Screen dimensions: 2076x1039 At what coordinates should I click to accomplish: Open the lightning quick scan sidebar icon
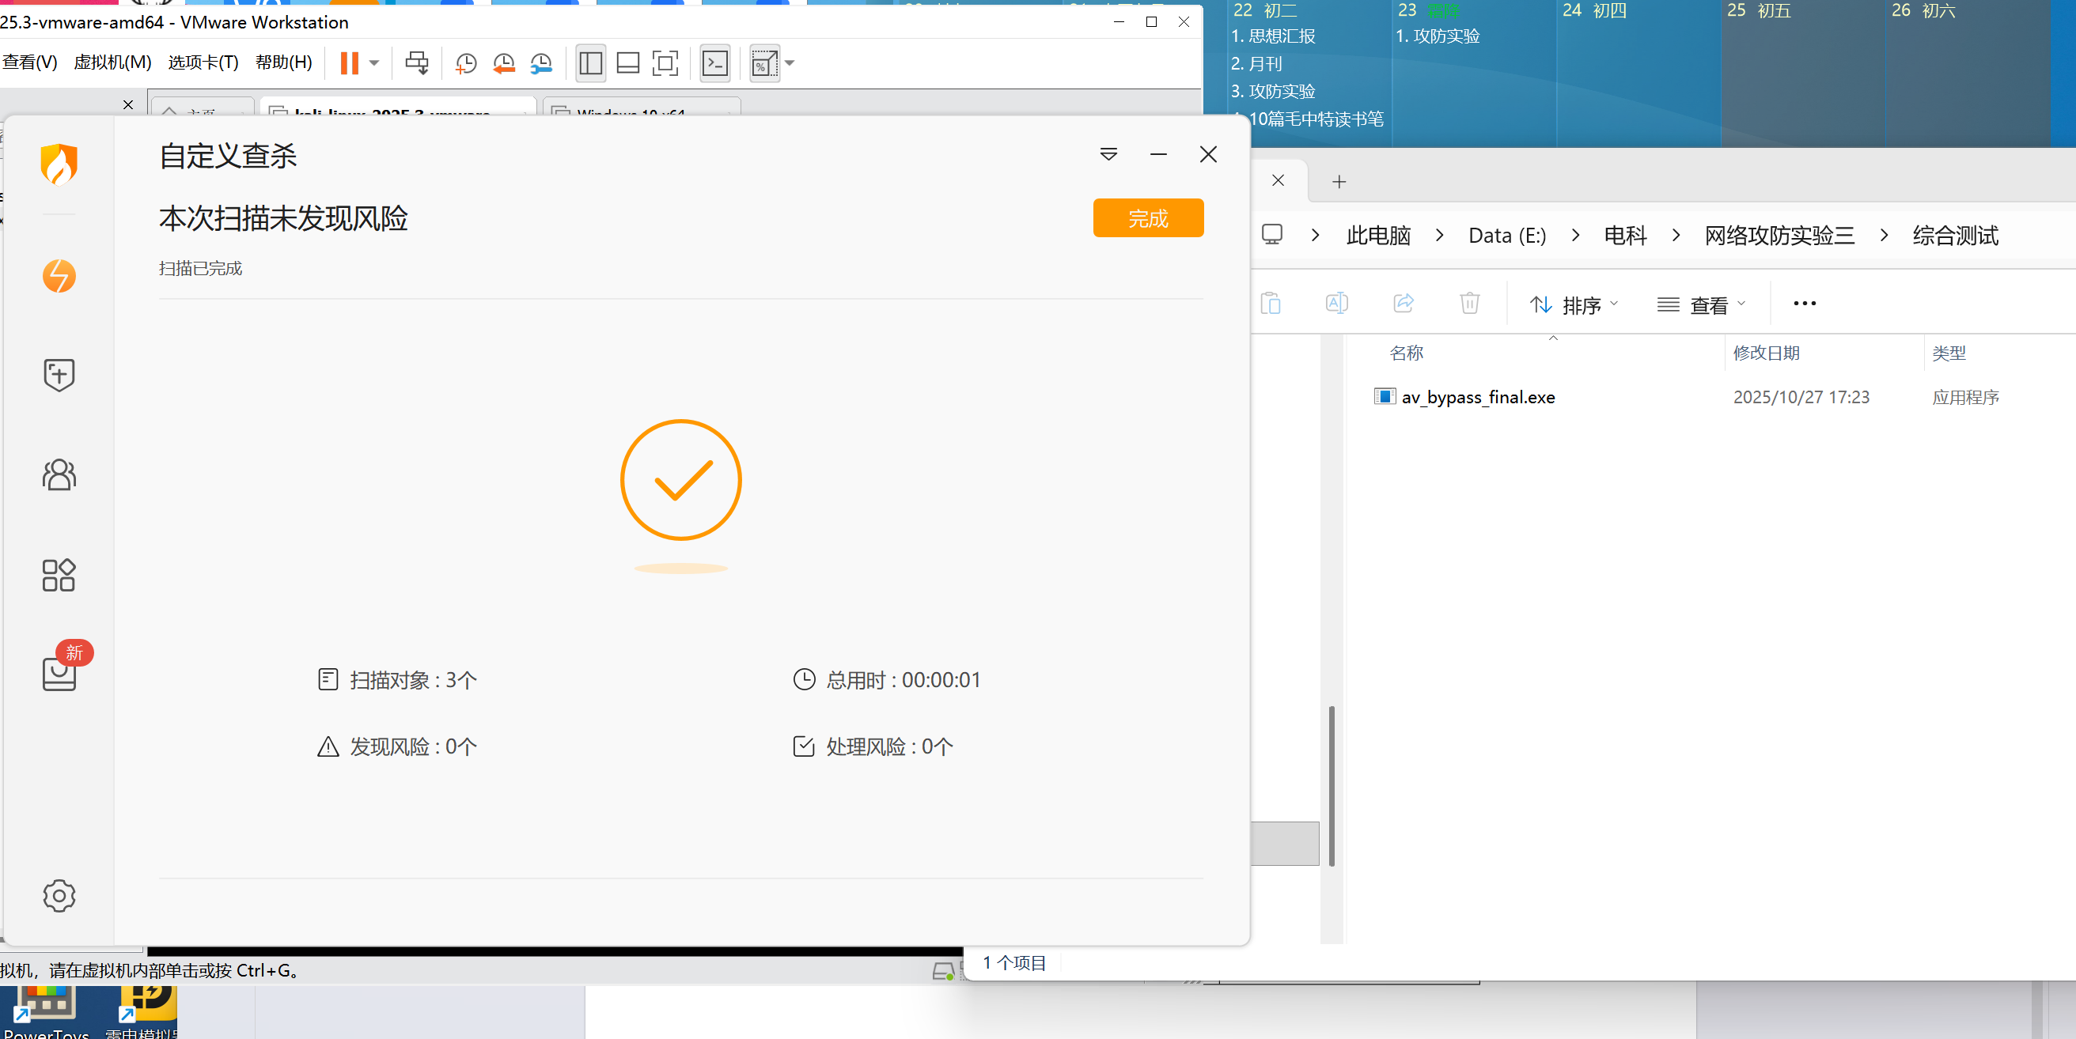click(x=59, y=276)
